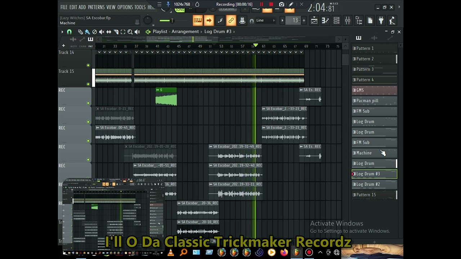This screenshot has width=461, height=259.
Task: Toggle the main toolbar magnet snap
Action: (252, 21)
